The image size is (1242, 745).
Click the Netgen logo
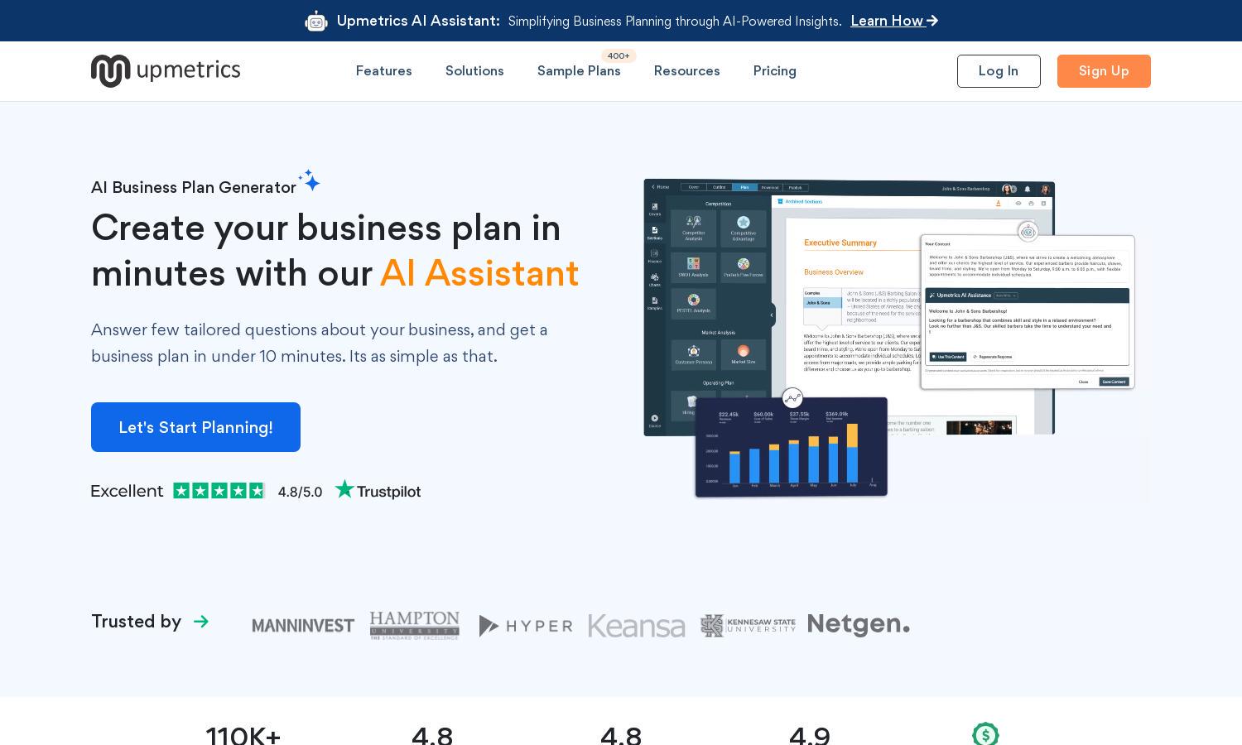(x=859, y=625)
